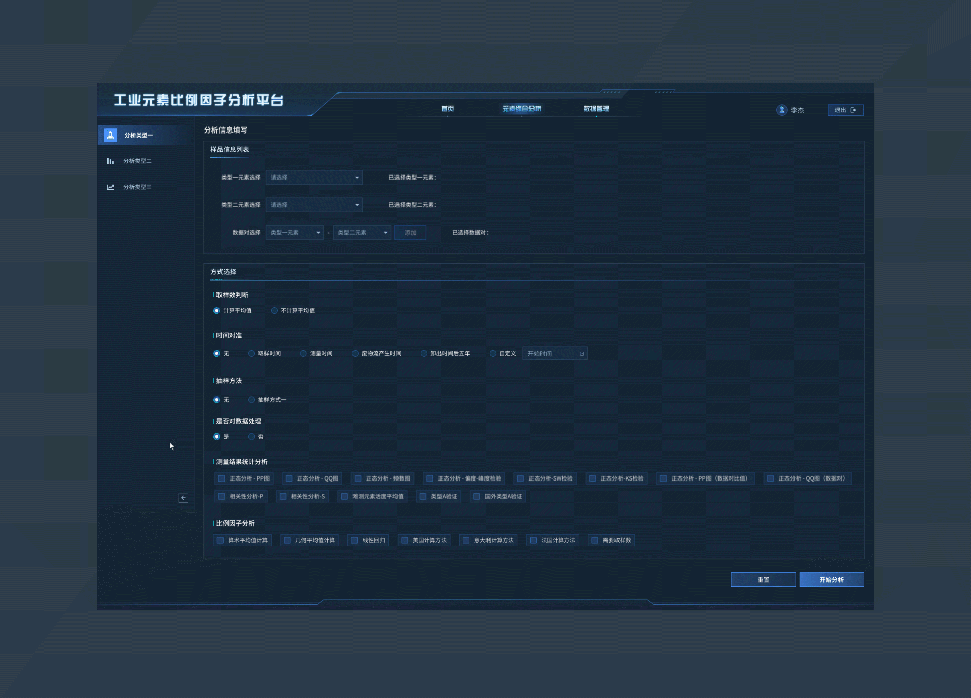
Task: Click the 类型一元素选择 dropdown arrow icon
Action: (357, 178)
